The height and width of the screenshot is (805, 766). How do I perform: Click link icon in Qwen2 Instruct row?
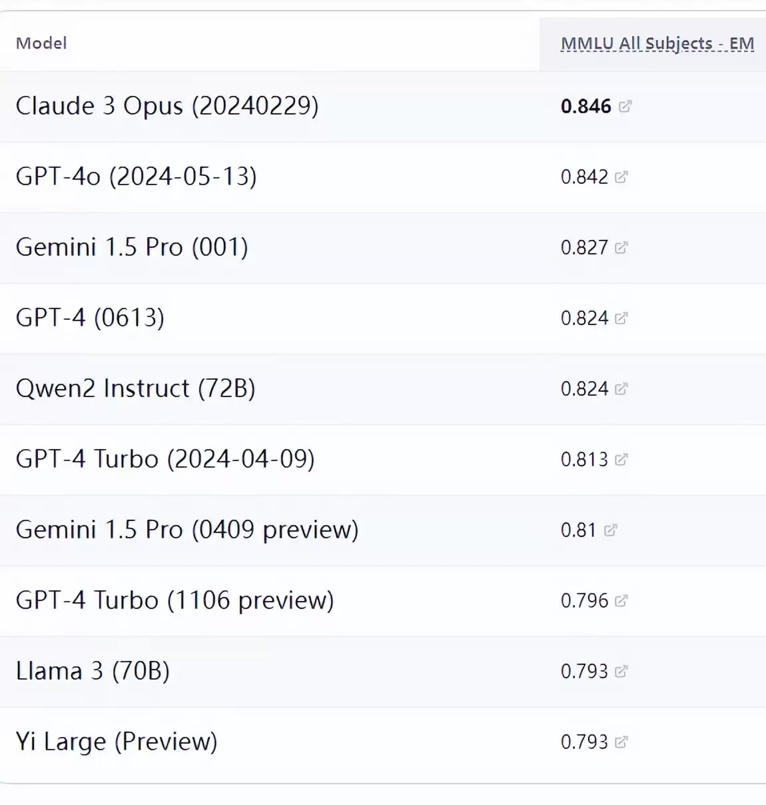[x=621, y=389]
